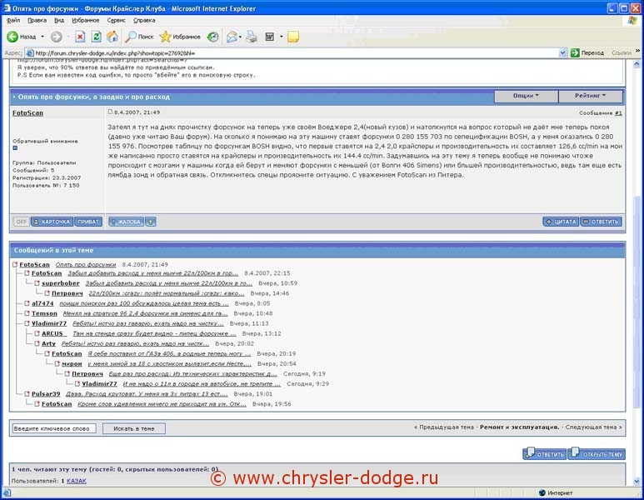The width and height of the screenshot is (644, 500).
Task: Click the keyword search input field
Action: tap(54, 428)
